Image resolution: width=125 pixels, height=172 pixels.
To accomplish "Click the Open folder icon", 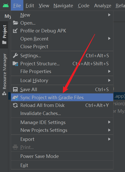I will tap(15, 23).
